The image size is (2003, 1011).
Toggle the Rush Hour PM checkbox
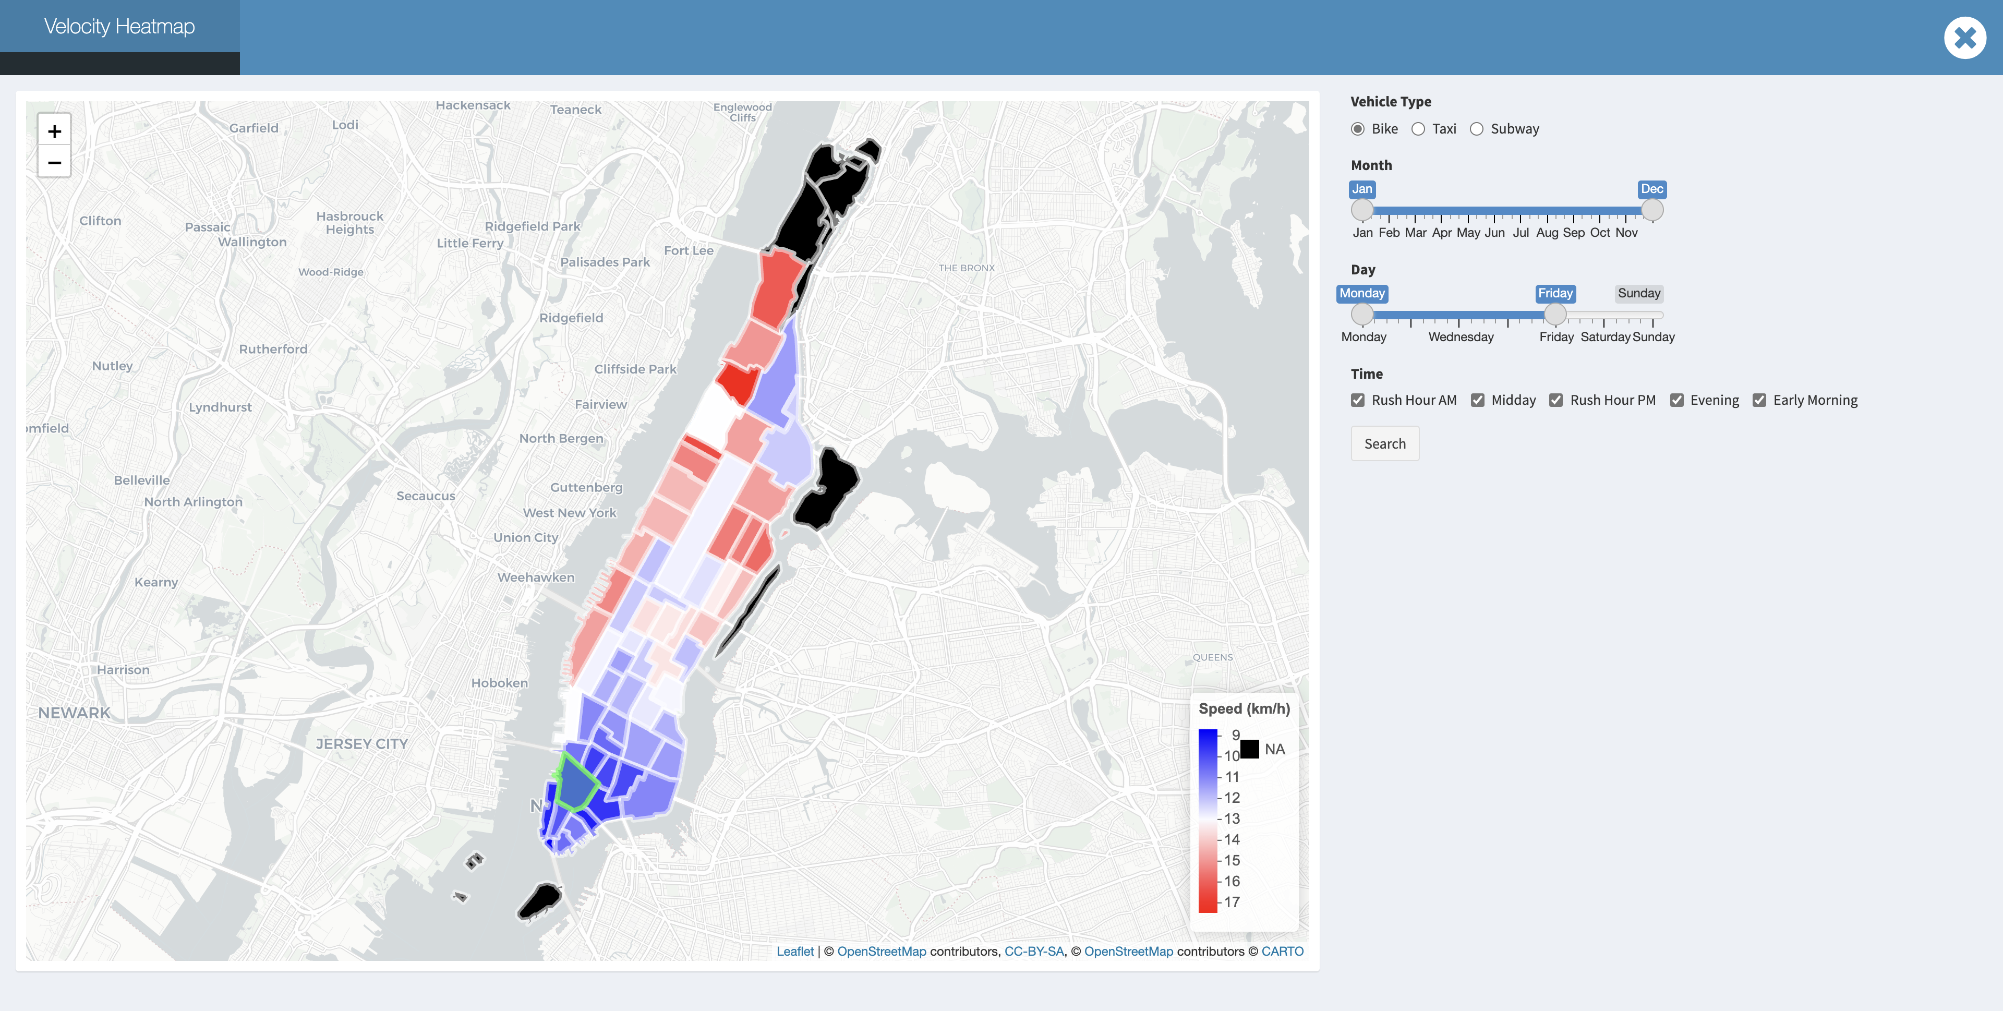point(1556,400)
